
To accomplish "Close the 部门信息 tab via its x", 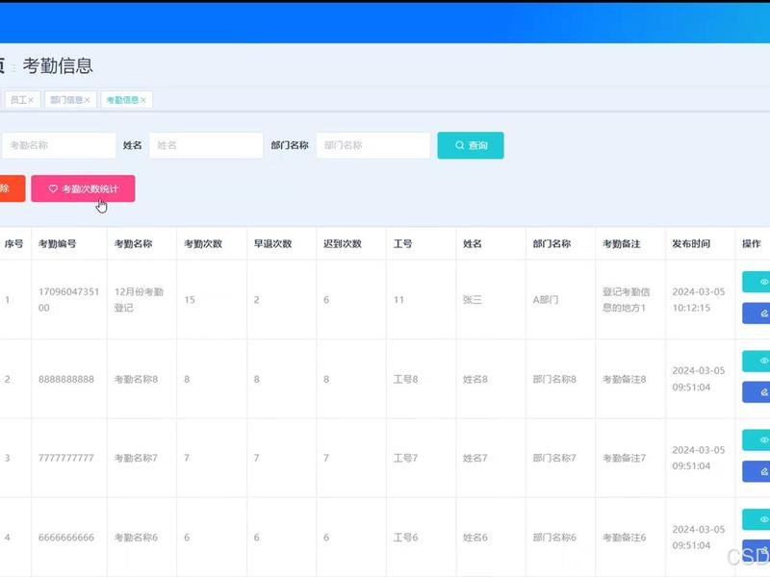I will tap(87, 100).
